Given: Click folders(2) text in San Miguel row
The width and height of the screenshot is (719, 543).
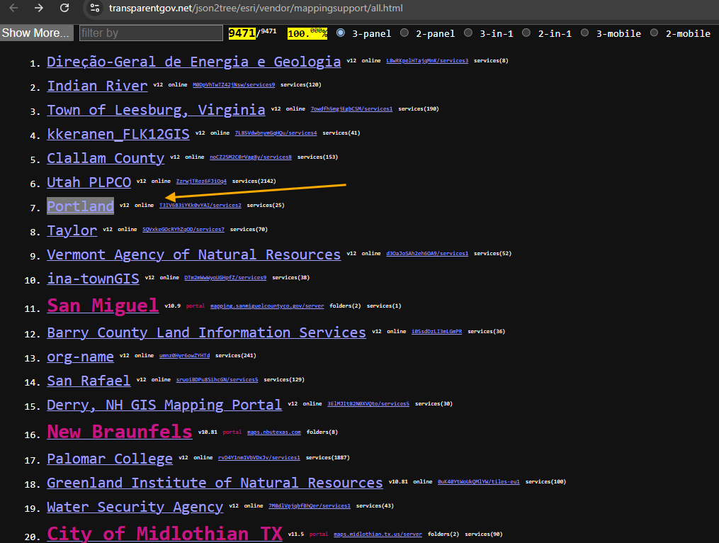Looking at the screenshot, I should click(x=345, y=306).
